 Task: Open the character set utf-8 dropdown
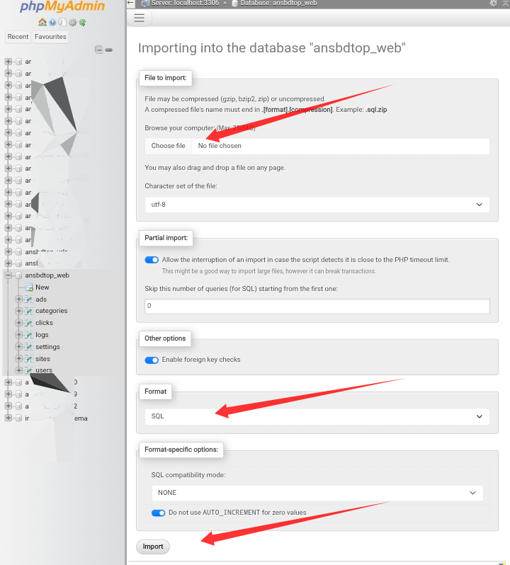coord(317,205)
